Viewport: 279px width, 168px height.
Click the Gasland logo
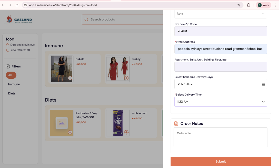pos(19,20)
